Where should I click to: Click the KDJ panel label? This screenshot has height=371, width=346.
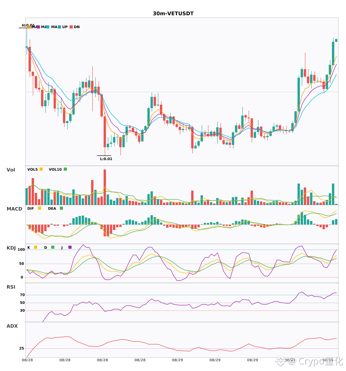pyautogui.click(x=11, y=248)
